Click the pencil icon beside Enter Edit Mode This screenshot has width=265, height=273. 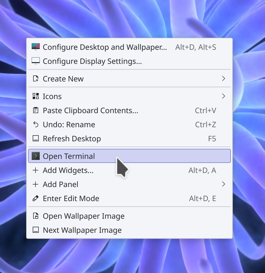pyautogui.click(x=36, y=198)
